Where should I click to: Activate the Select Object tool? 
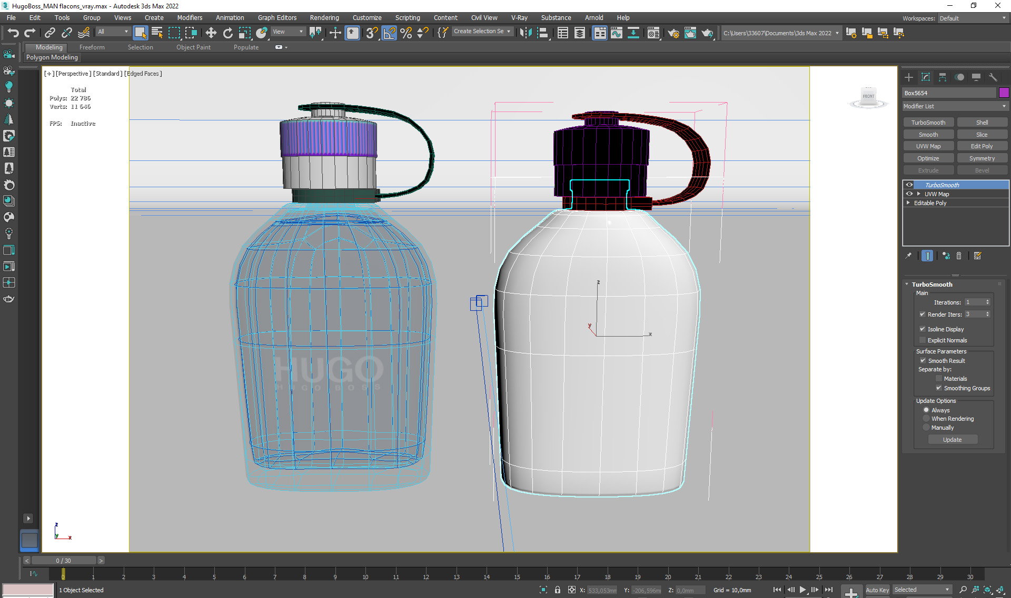[140, 33]
